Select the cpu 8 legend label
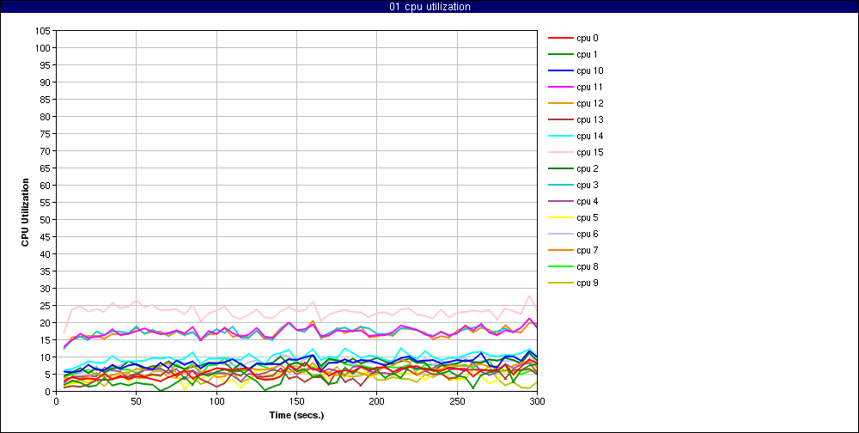Screen dimensions: 859x433 (x=587, y=267)
